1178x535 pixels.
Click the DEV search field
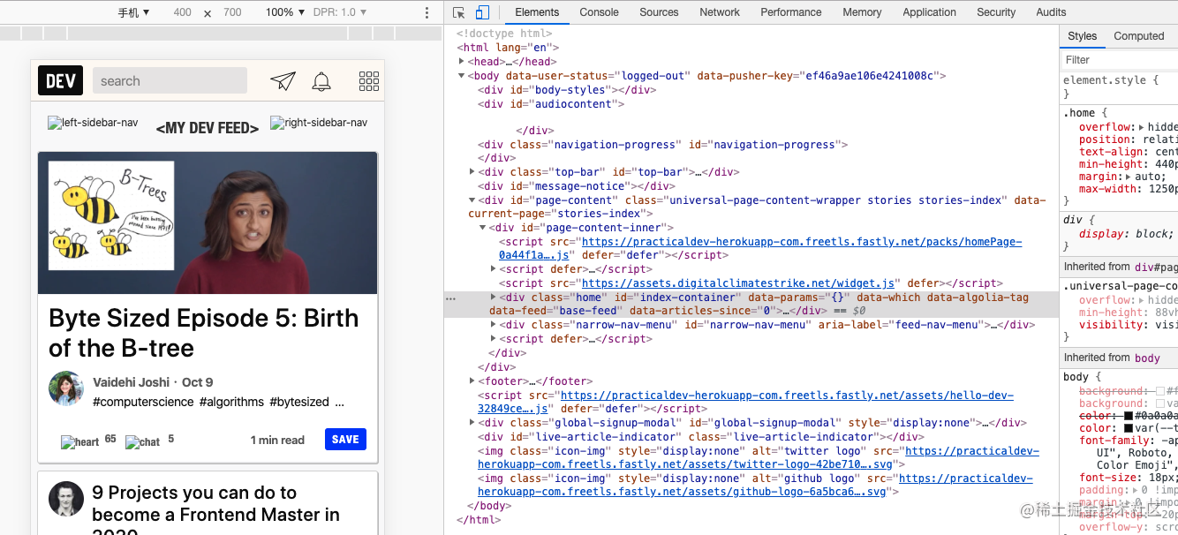pyautogui.click(x=170, y=80)
